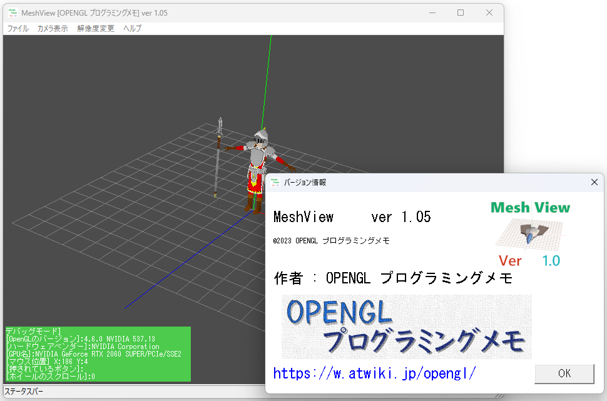The width and height of the screenshot is (607, 401).
Task: Click the blue Z axis line in the viewport
Action: pyautogui.click(x=188, y=260)
